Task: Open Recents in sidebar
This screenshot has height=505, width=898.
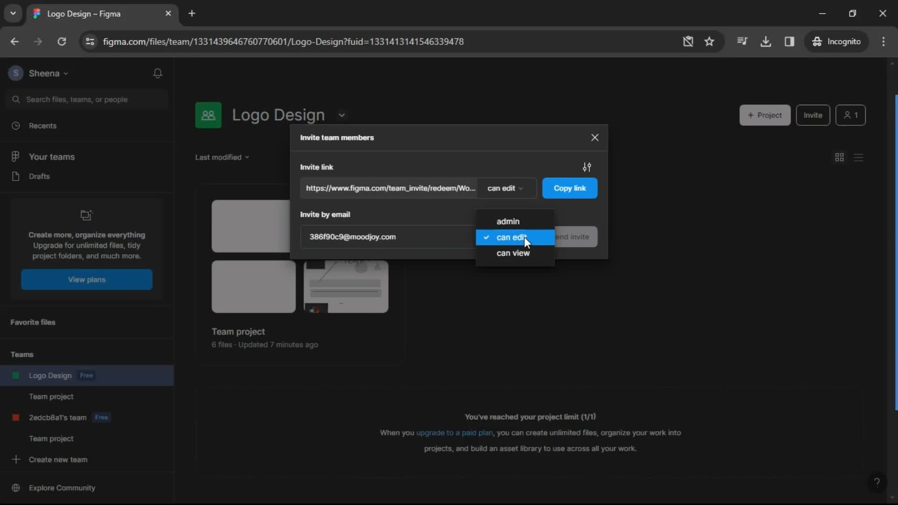Action: [x=87, y=126]
